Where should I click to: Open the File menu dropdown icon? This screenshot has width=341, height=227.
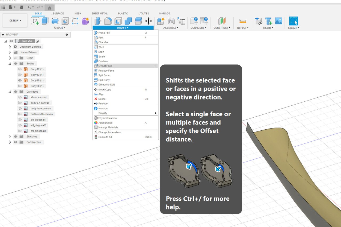12,7
